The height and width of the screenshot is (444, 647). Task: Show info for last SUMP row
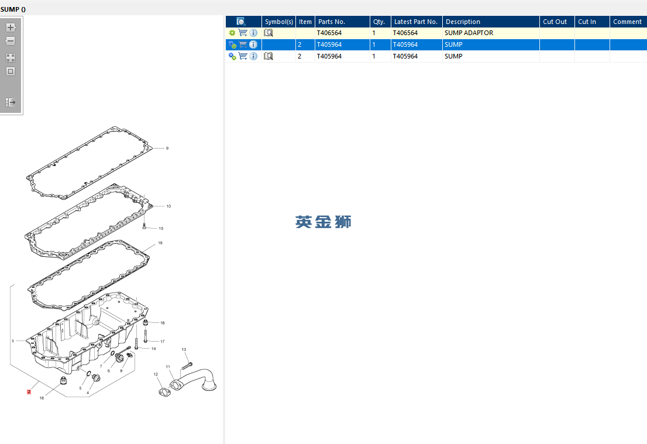[254, 56]
